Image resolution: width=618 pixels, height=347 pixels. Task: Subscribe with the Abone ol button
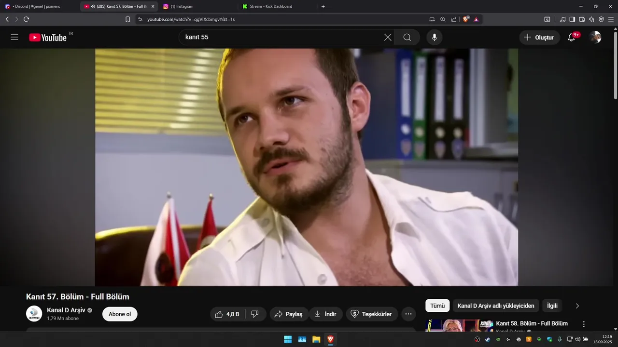pyautogui.click(x=120, y=314)
